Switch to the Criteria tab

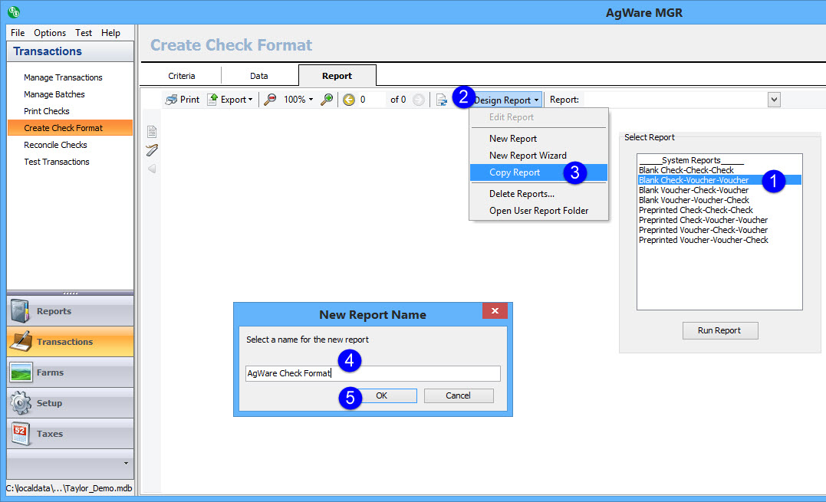point(182,76)
